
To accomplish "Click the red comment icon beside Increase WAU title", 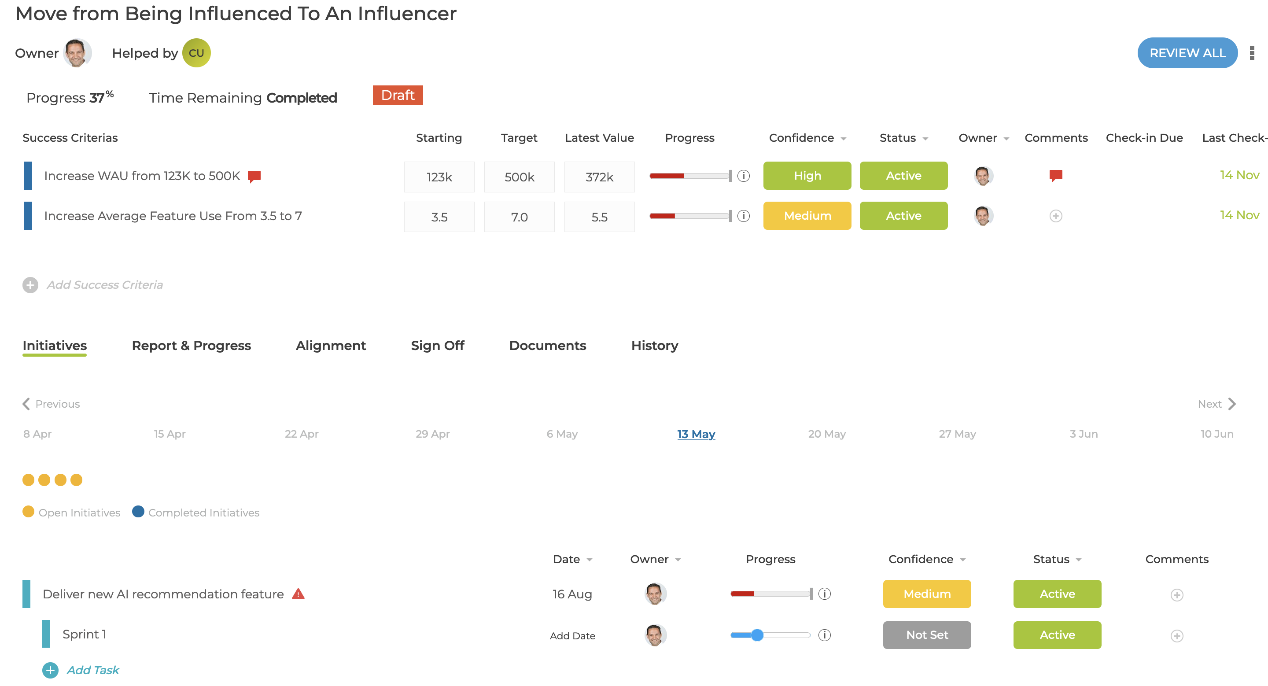I will coord(254,176).
